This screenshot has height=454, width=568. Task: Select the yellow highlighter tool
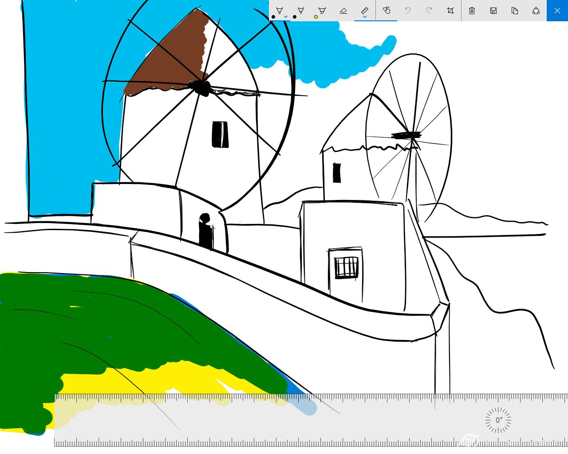point(322,10)
